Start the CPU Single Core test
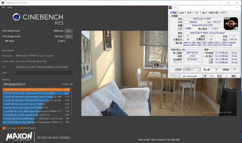Image resolution: width=242 pixels, height=143 pixels. [69, 37]
